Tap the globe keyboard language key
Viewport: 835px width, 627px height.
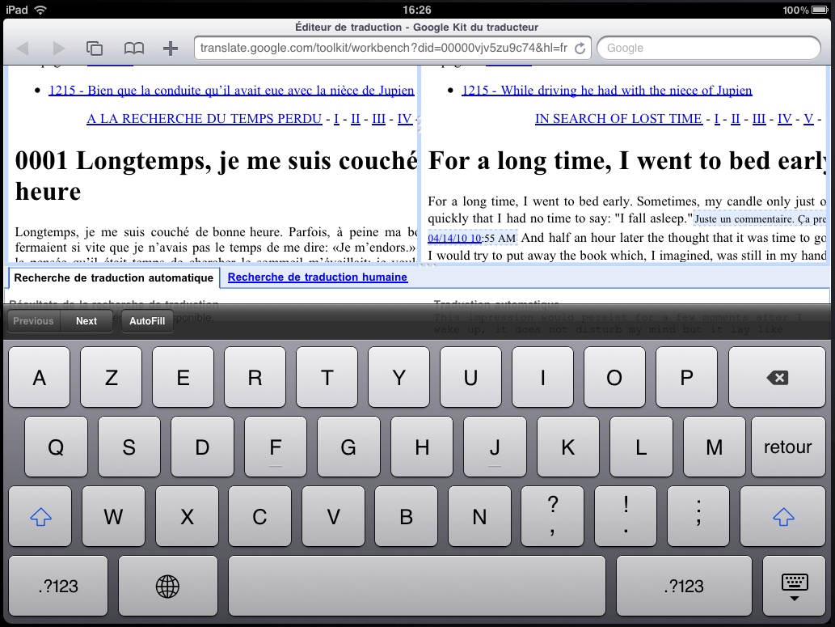point(168,586)
